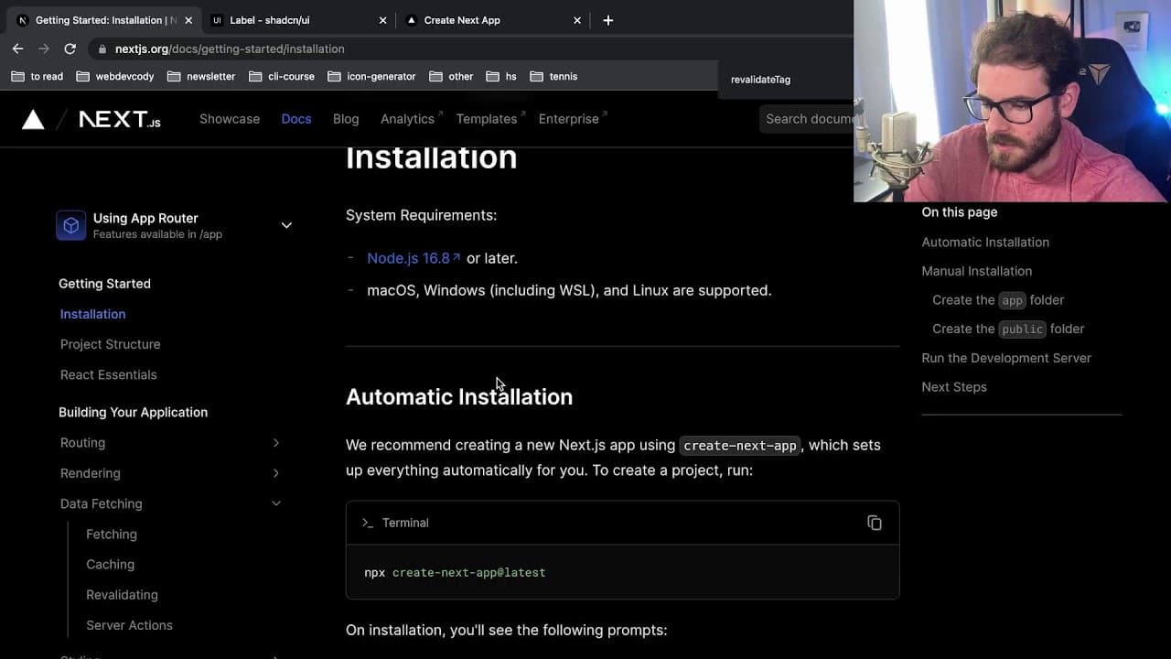Viewport: 1171px width, 659px height.
Task: Open the to read bookmark folder
Action: coord(37,77)
